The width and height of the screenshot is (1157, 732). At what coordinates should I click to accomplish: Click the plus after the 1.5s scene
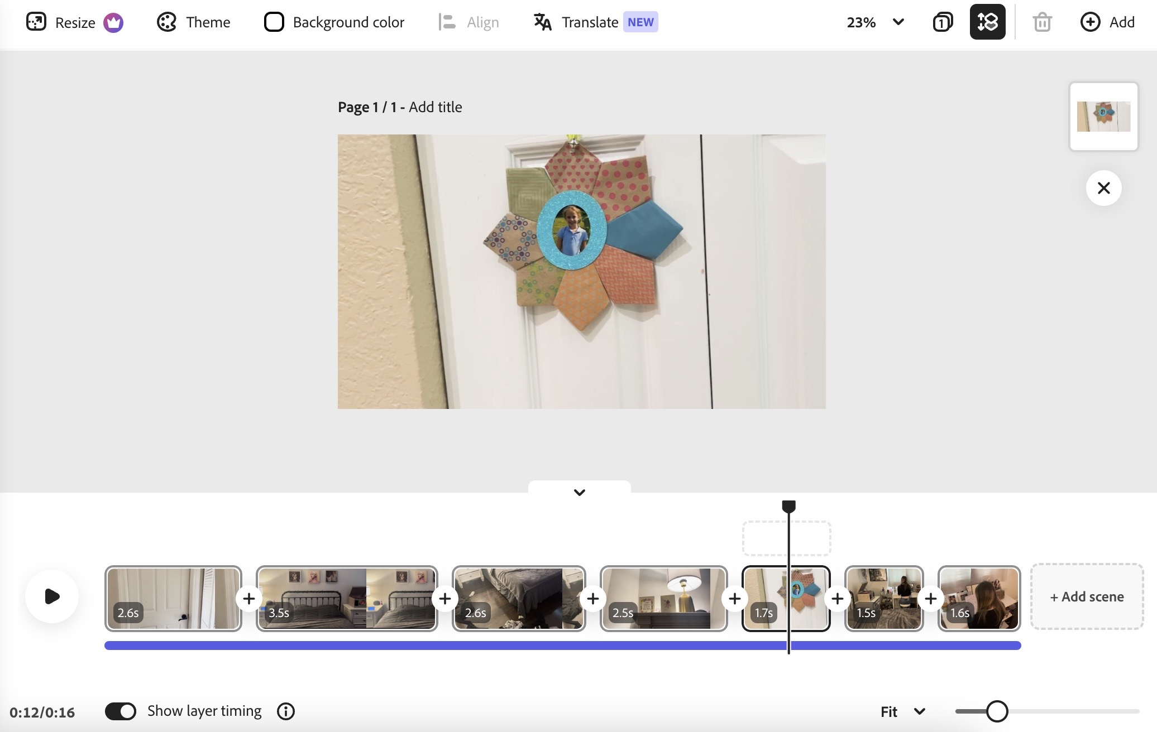[x=931, y=599]
